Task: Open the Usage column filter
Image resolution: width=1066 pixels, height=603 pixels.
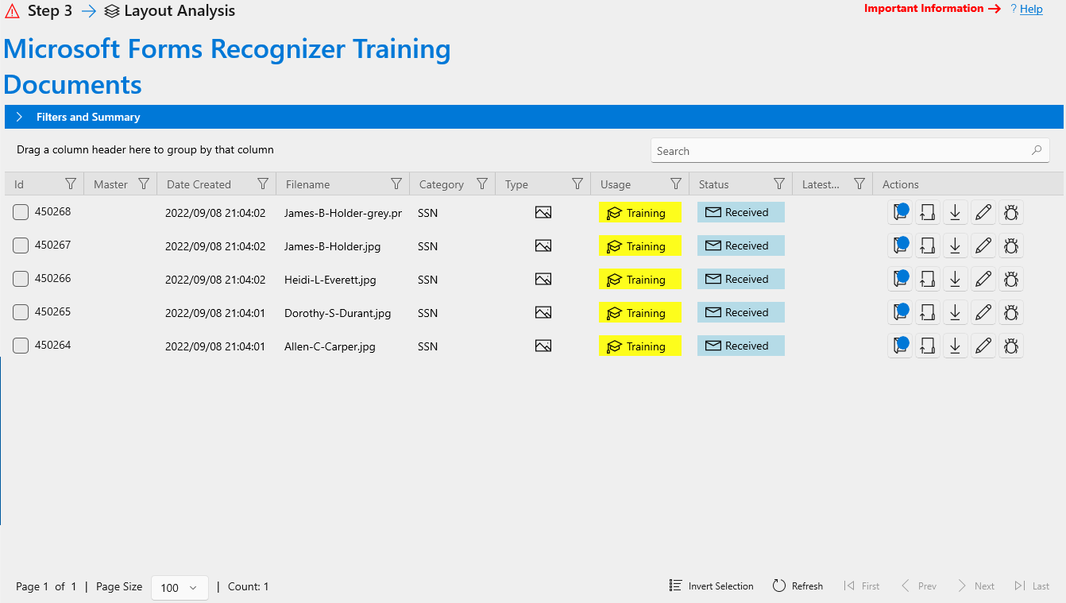Action: [x=676, y=184]
